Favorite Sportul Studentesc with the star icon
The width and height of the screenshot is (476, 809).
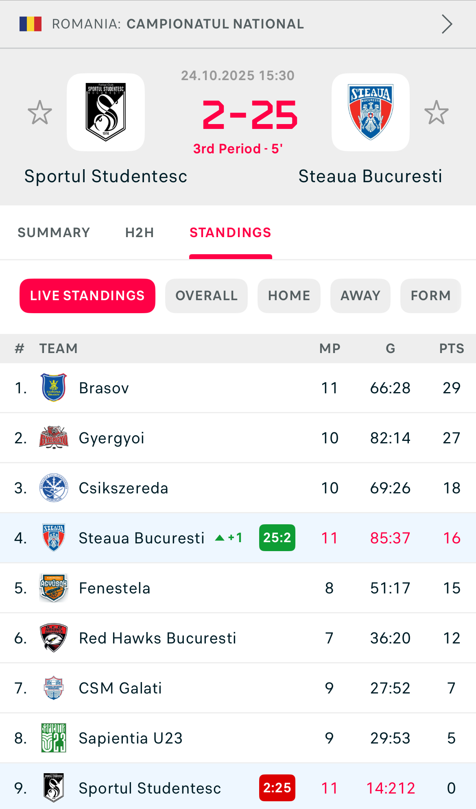(x=40, y=113)
